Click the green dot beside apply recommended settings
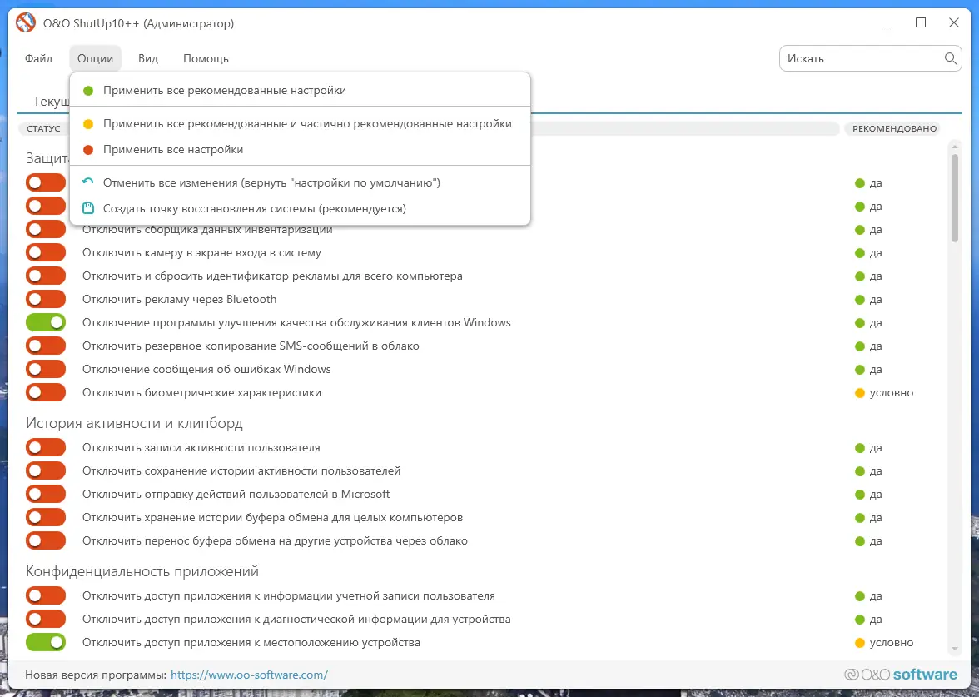 [88, 91]
